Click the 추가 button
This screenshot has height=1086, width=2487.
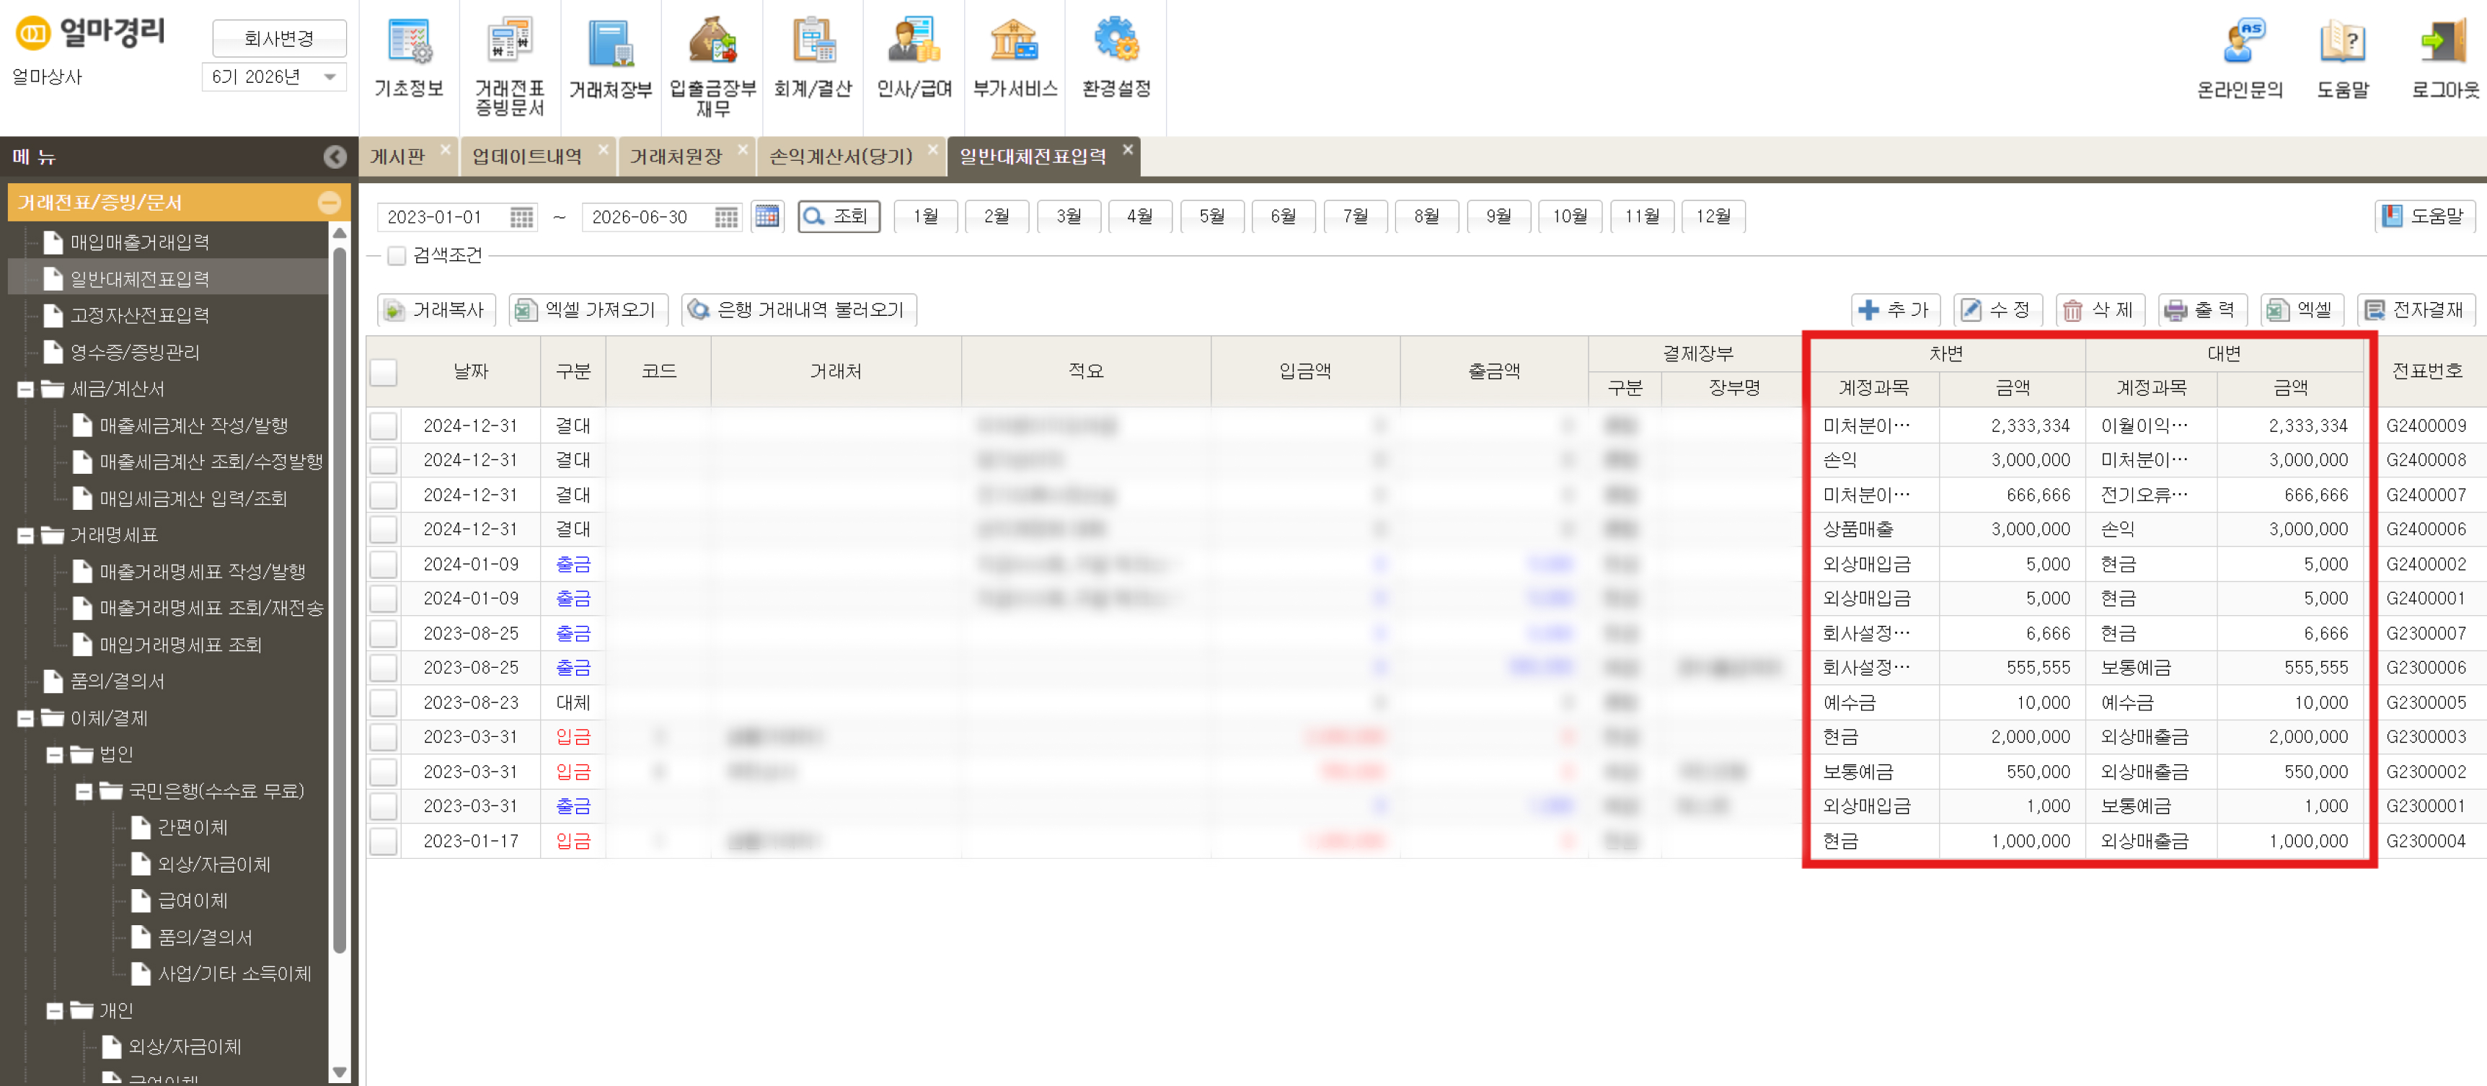(1894, 310)
